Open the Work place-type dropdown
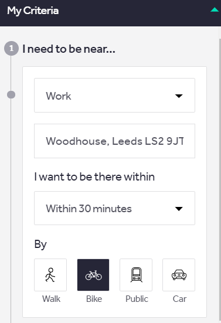221x323 pixels. pyautogui.click(x=114, y=95)
